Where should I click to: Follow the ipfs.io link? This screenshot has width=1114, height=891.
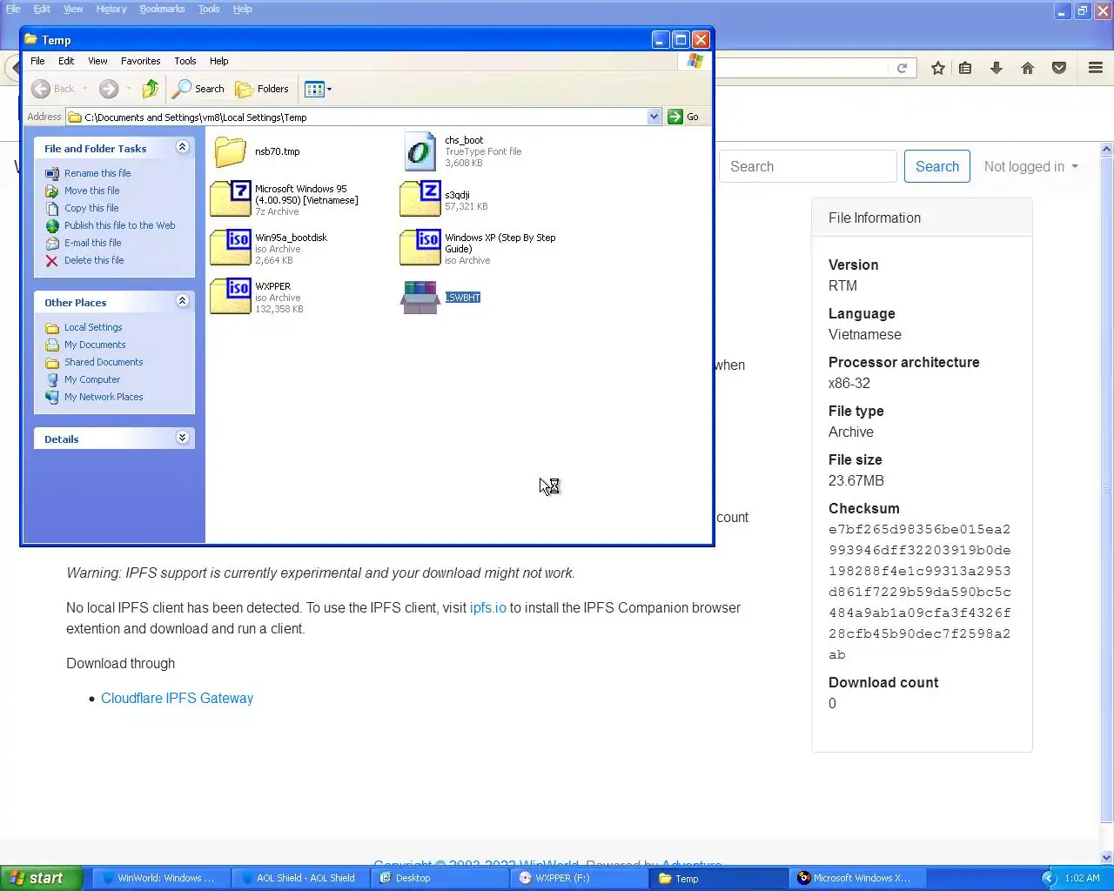(x=488, y=607)
